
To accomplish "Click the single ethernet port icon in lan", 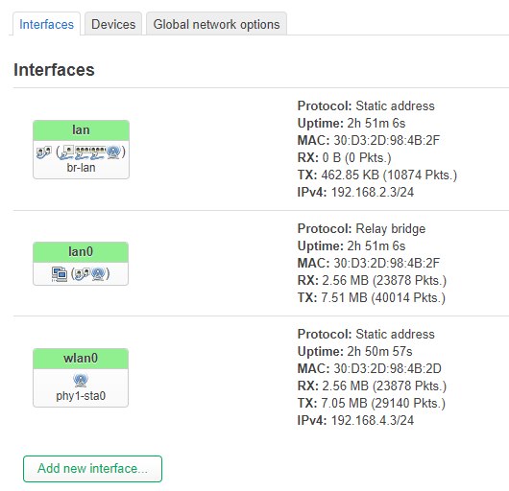I will pos(66,152).
